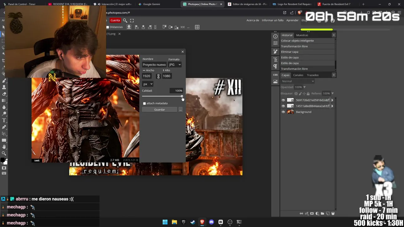404x227 pixels.
Task: Open the Formato JPG dropdown
Action: (x=175, y=65)
